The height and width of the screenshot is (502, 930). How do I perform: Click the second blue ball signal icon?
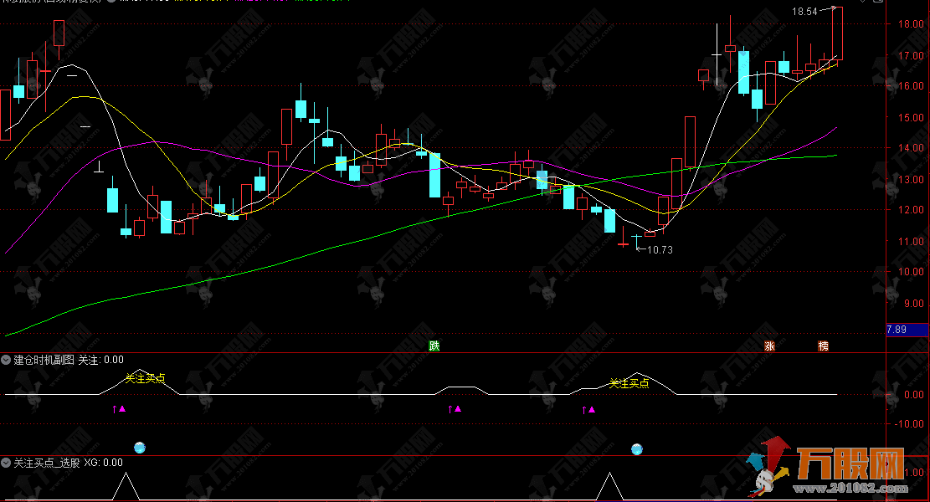pos(637,449)
